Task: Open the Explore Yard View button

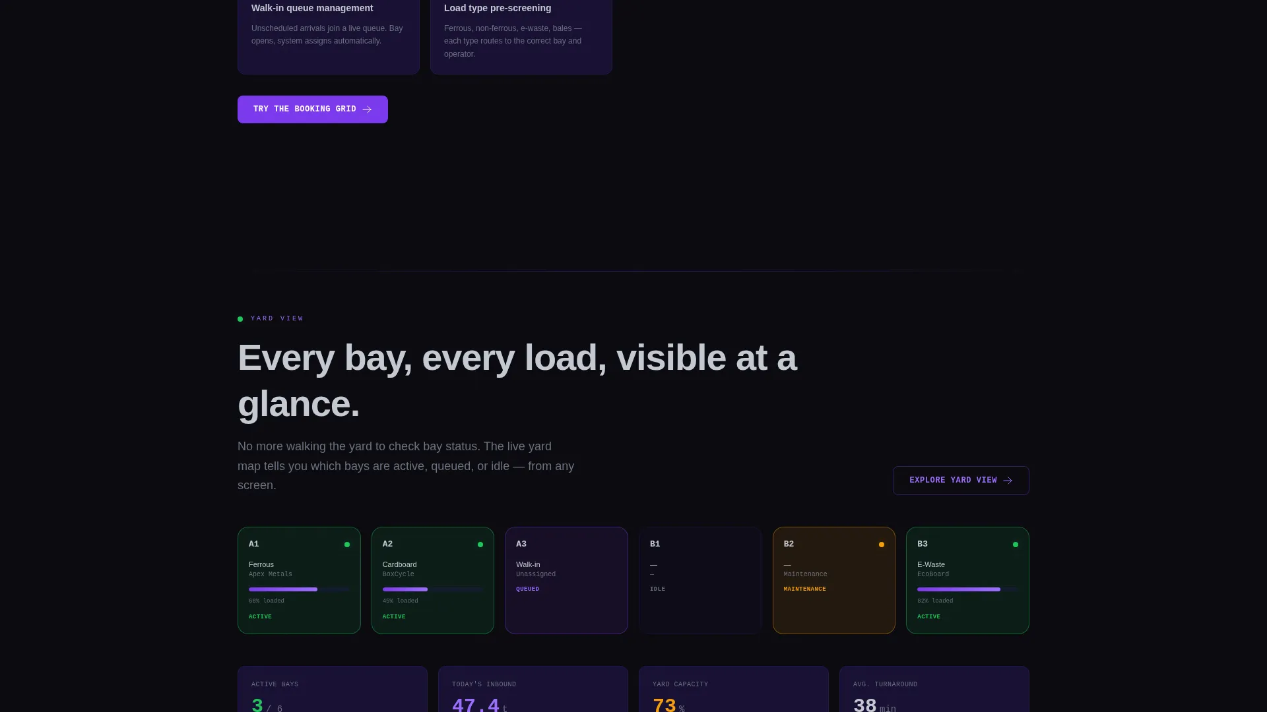Action: click(961, 481)
